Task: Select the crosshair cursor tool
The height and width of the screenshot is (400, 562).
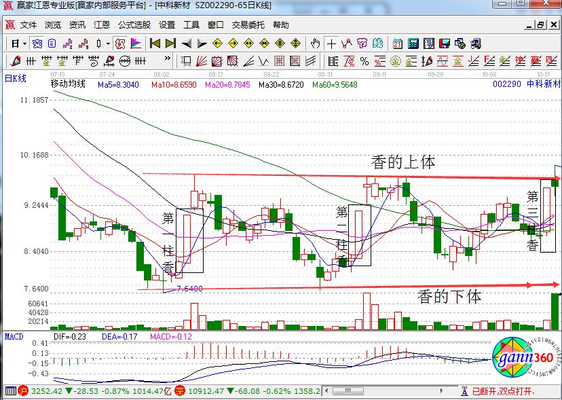Action: pyautogui.click(x=331, y=43)
